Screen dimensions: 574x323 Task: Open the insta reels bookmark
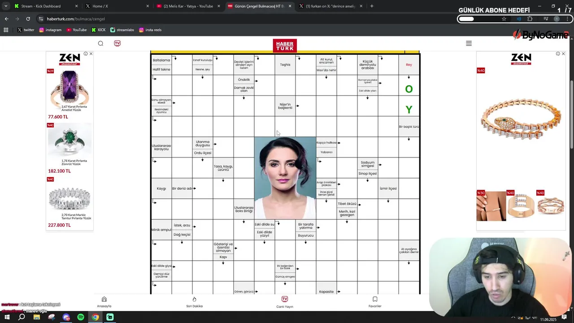[150, 30]
